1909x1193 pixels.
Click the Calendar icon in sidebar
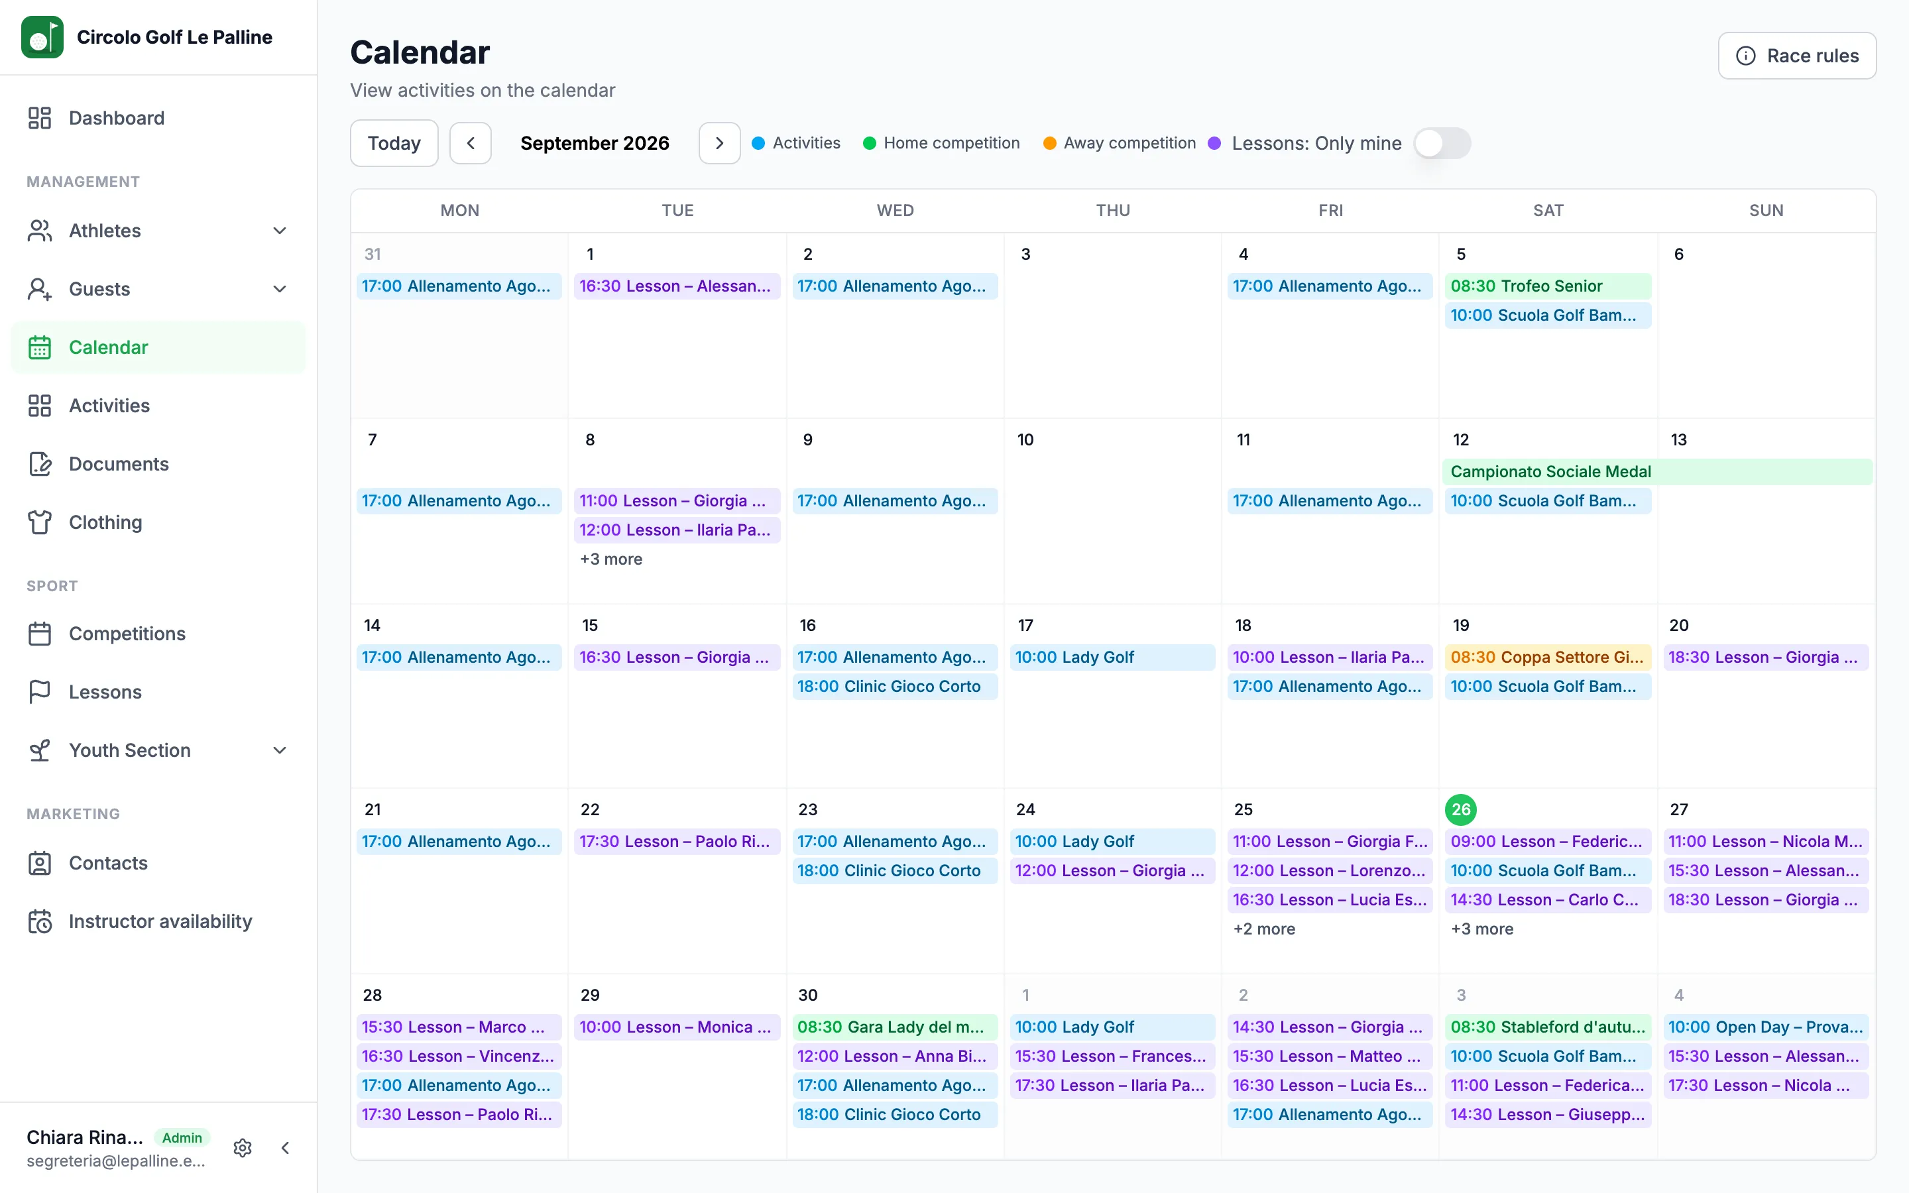[x=40, y=347]
